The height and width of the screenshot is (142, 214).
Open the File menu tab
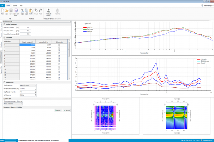[2, 6]
